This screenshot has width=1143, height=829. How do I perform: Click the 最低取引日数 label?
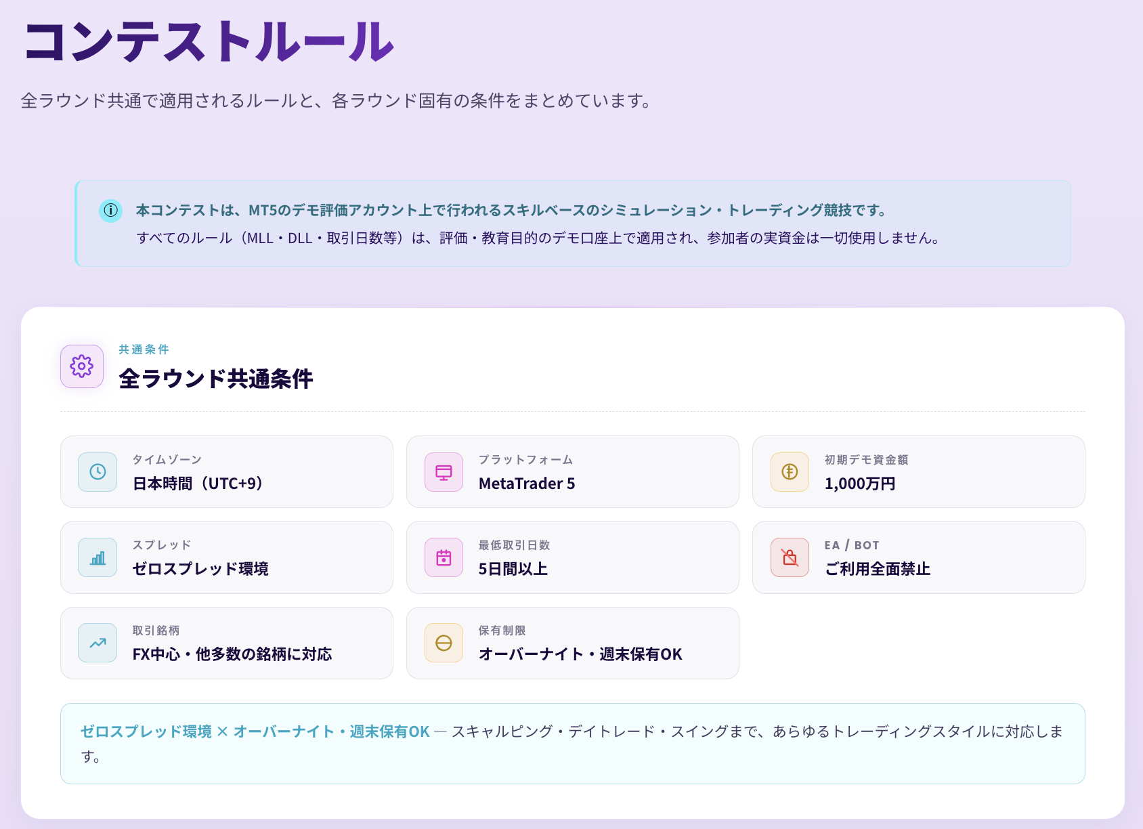pos(514,545)
